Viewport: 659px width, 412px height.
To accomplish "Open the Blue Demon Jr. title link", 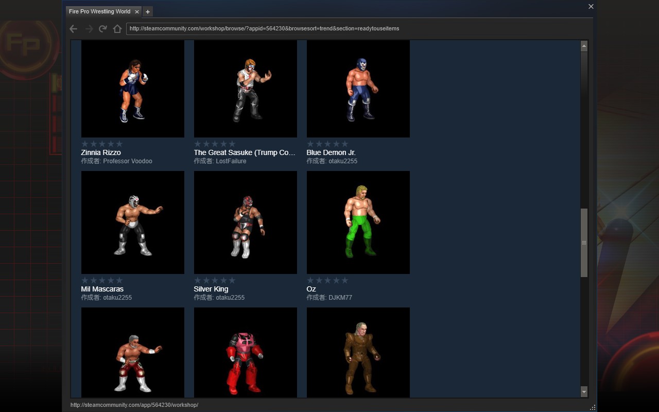I will click(x=331, y=152).
